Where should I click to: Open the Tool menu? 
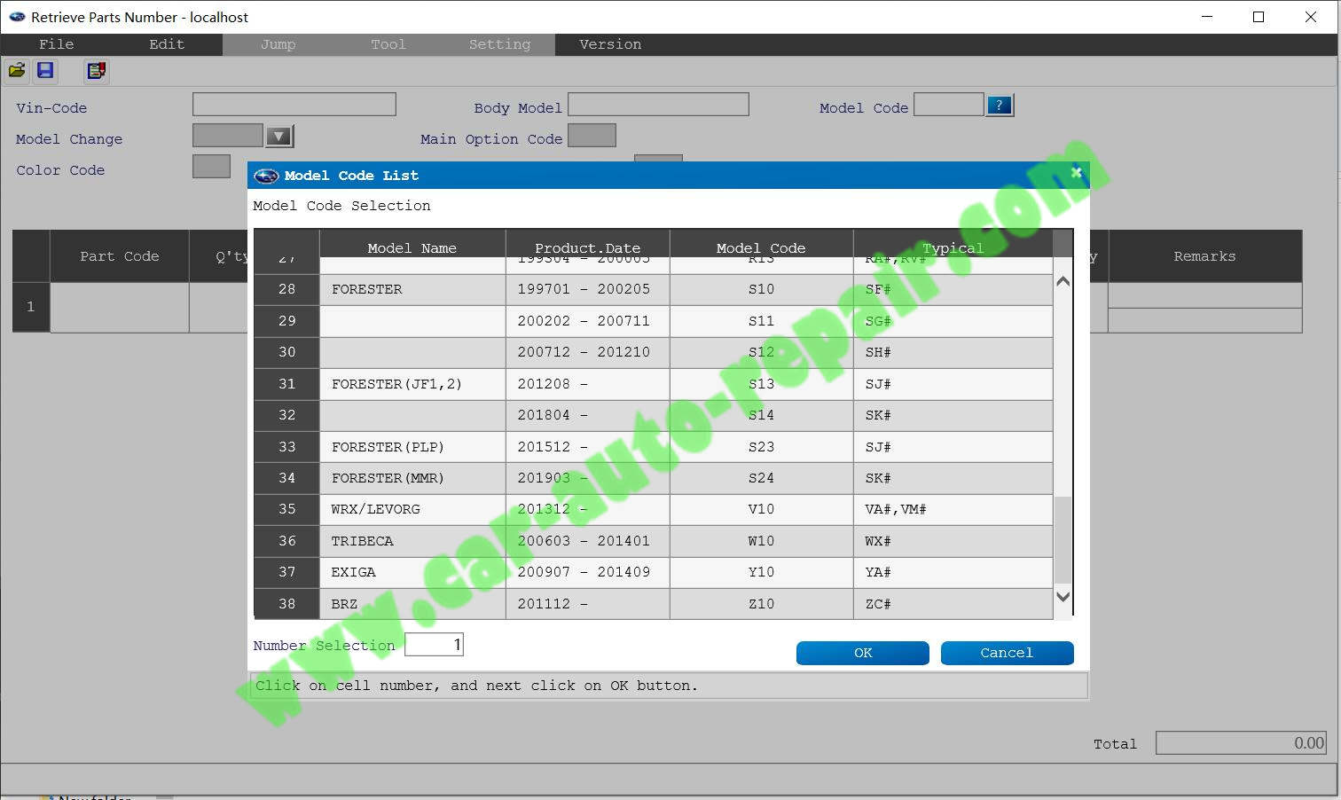(388, 44)
